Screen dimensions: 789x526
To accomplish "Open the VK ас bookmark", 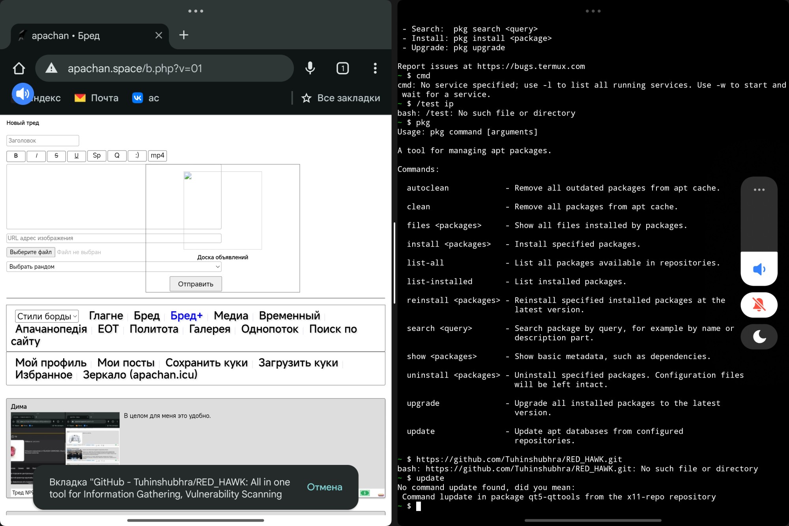I will click(146, 98).
